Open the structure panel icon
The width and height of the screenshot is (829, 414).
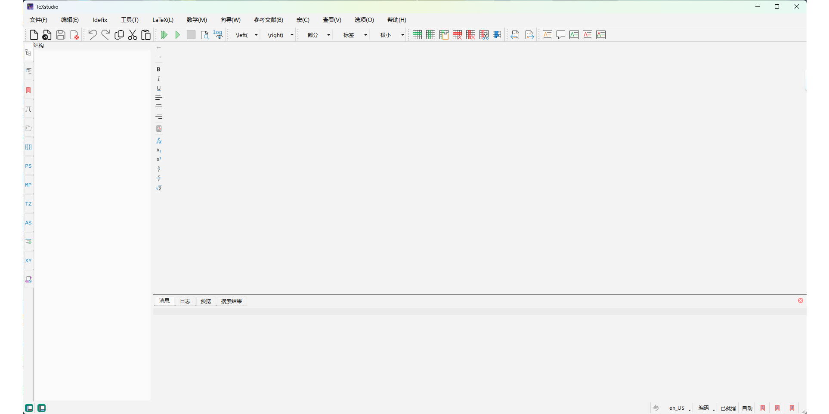[x=28, y=52]
